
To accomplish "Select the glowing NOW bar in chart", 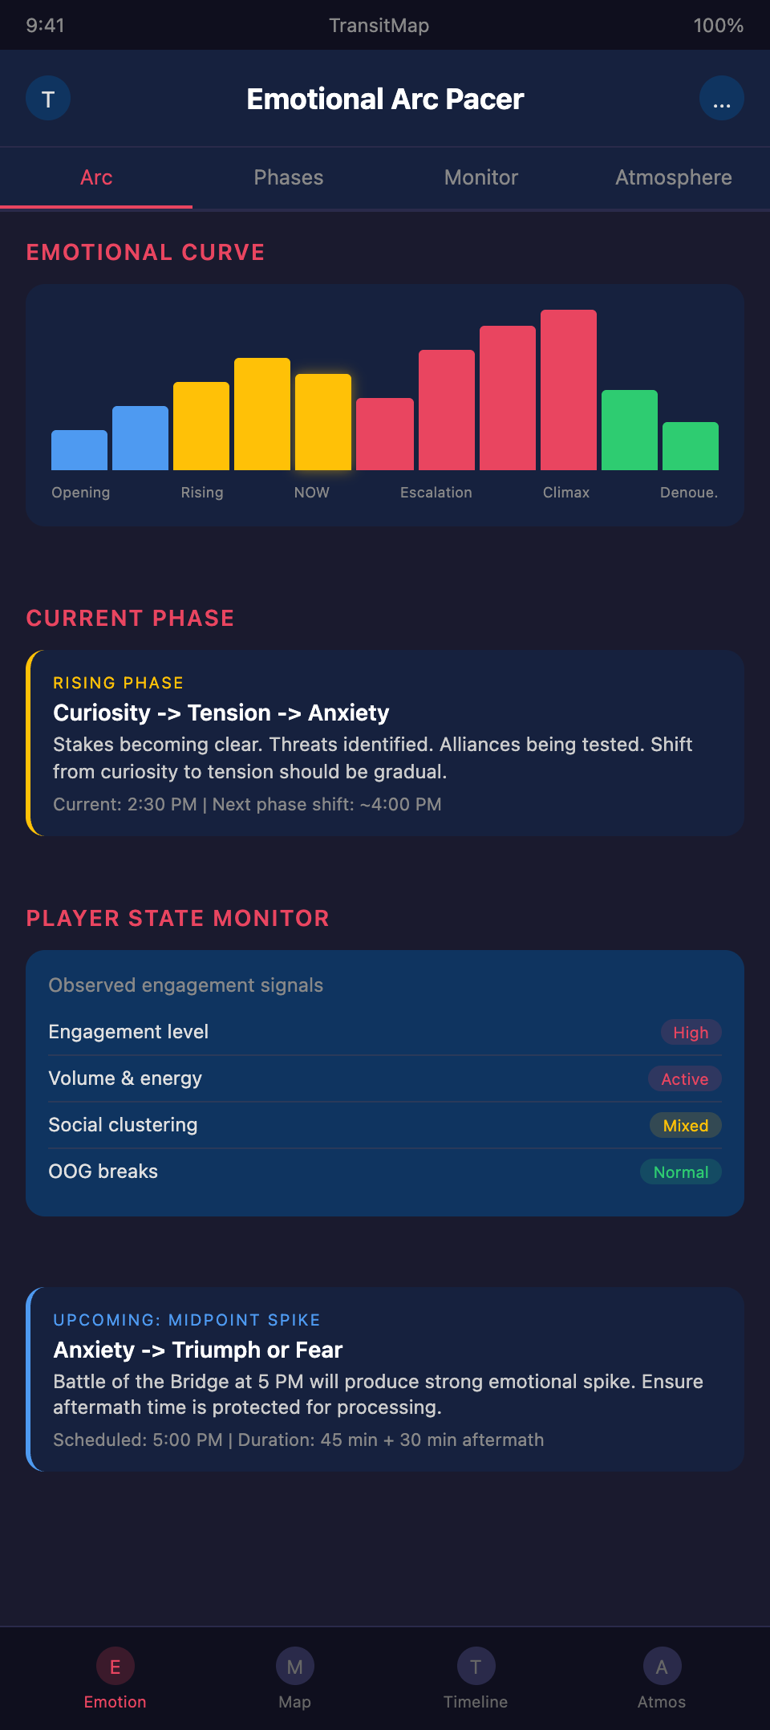I will 323,422.
